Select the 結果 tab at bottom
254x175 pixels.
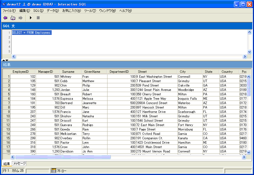7,164
